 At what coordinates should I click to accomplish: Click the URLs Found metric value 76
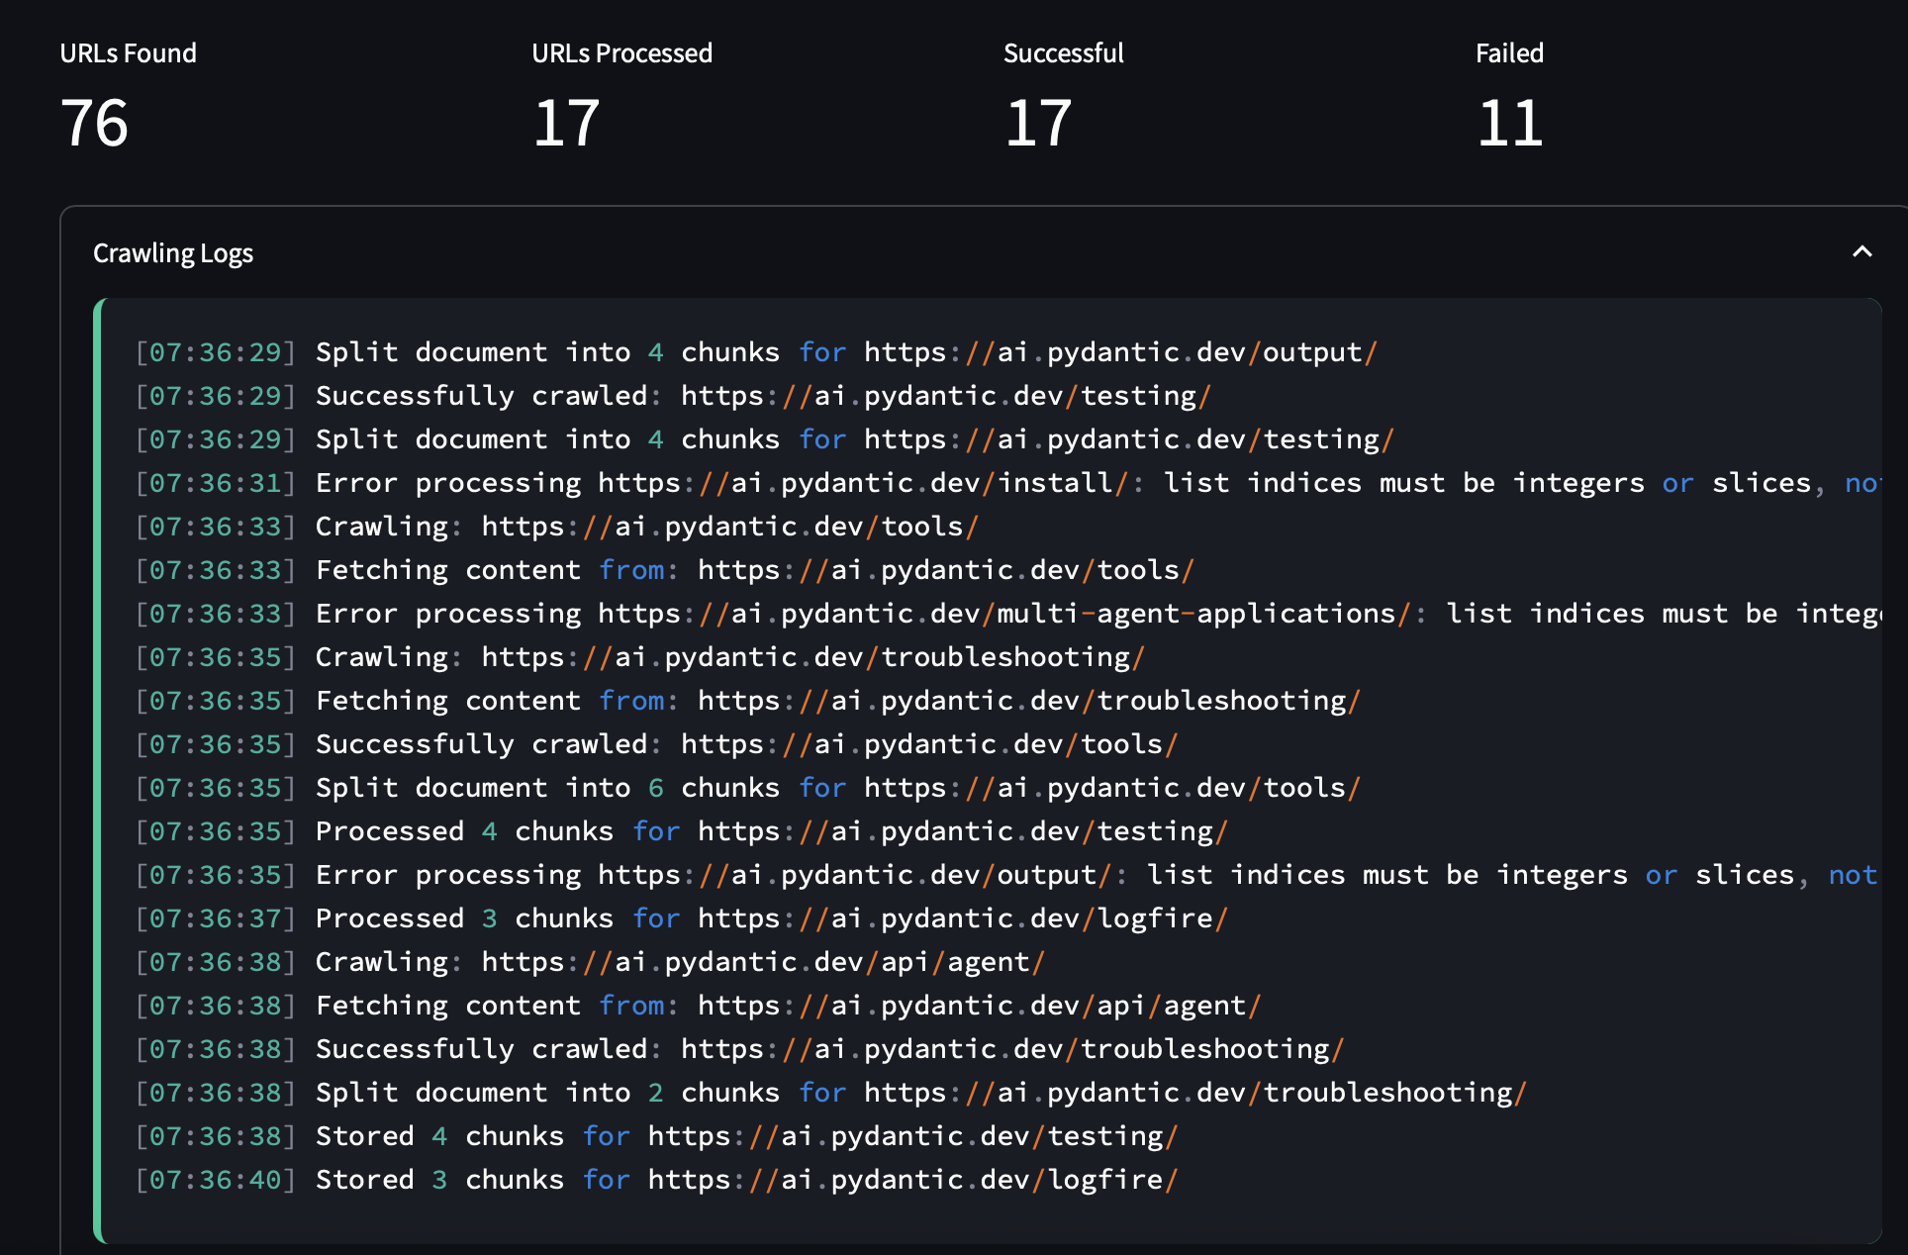click(95, 124)
